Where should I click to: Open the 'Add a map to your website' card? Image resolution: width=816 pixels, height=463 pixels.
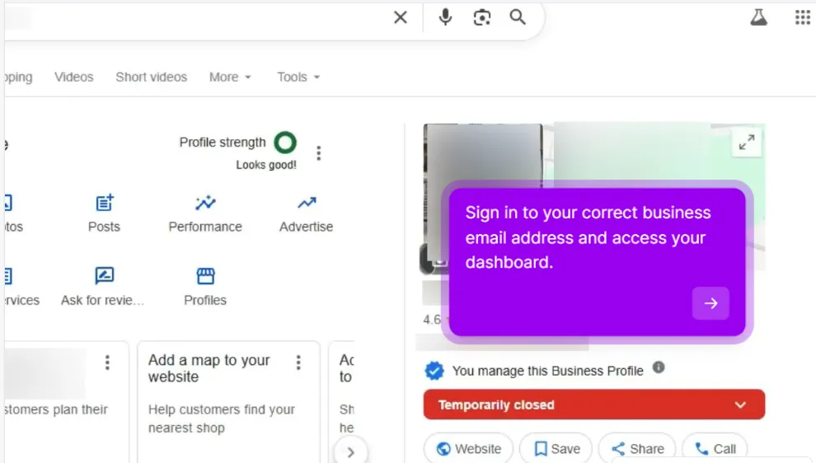click(228, 401)
